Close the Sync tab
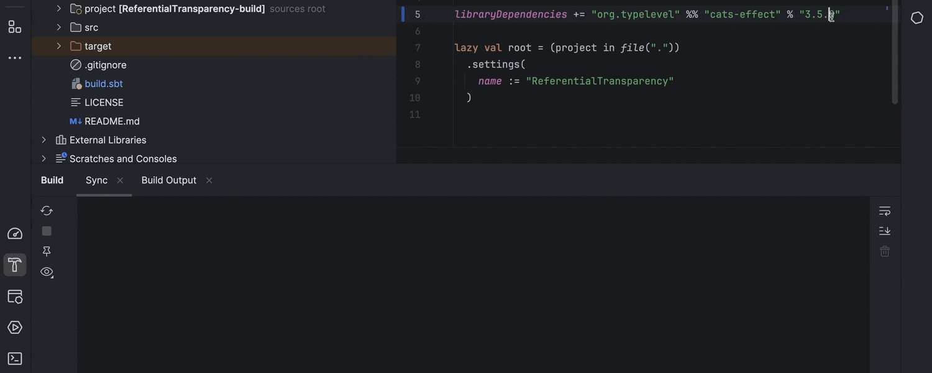Viewport: 932px width, 373px height. click(x=120, y=180)
